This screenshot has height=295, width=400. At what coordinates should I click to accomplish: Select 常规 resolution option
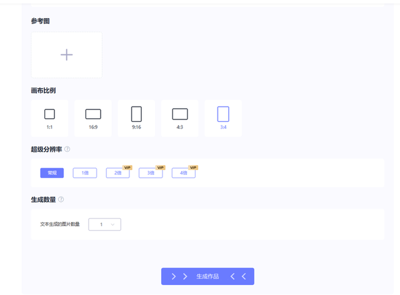52,172
